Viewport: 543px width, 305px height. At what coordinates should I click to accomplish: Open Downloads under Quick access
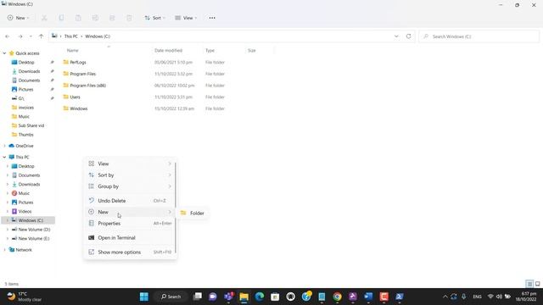29,71
